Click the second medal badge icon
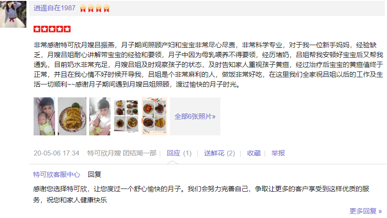 (91, 8)
